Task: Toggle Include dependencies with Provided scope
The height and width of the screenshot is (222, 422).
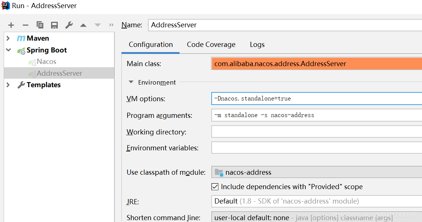Action: tap(215, 187)
